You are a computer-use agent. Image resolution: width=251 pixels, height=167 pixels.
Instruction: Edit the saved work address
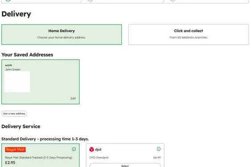pyautogui.click(x=73, y=98)
